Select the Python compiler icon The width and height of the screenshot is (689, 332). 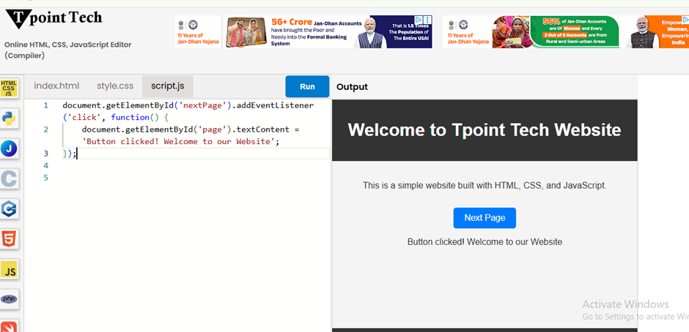[x=9, y=118]
